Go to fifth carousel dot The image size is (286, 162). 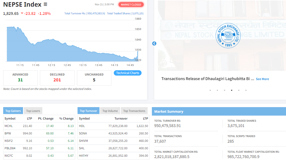click(239, 90)
